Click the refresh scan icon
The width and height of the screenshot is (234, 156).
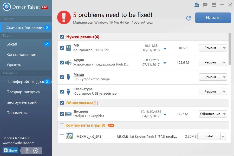click(189, 18)
